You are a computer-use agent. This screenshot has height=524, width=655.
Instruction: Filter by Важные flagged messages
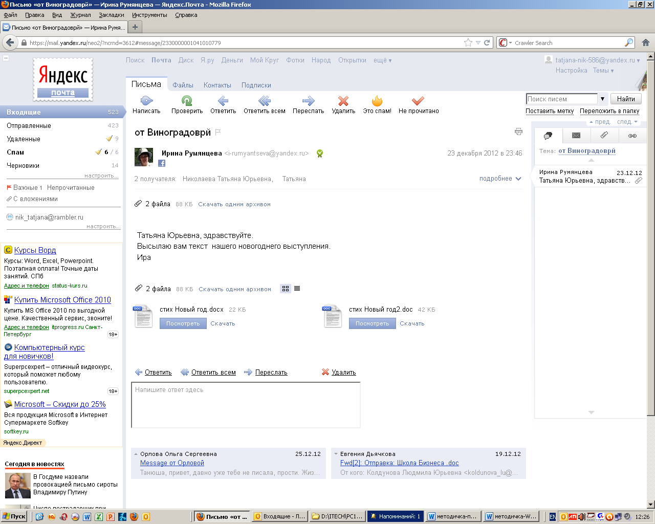tap(25, 188)
